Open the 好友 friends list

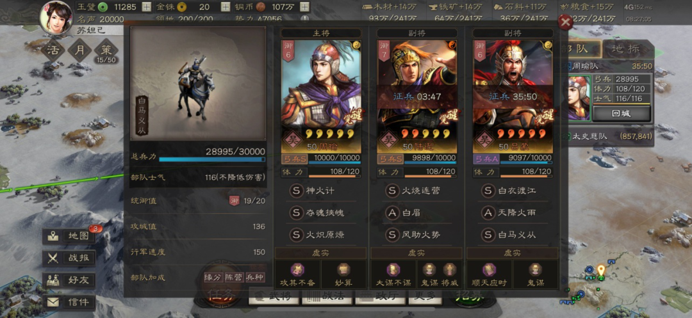click(x=69, y=280)
